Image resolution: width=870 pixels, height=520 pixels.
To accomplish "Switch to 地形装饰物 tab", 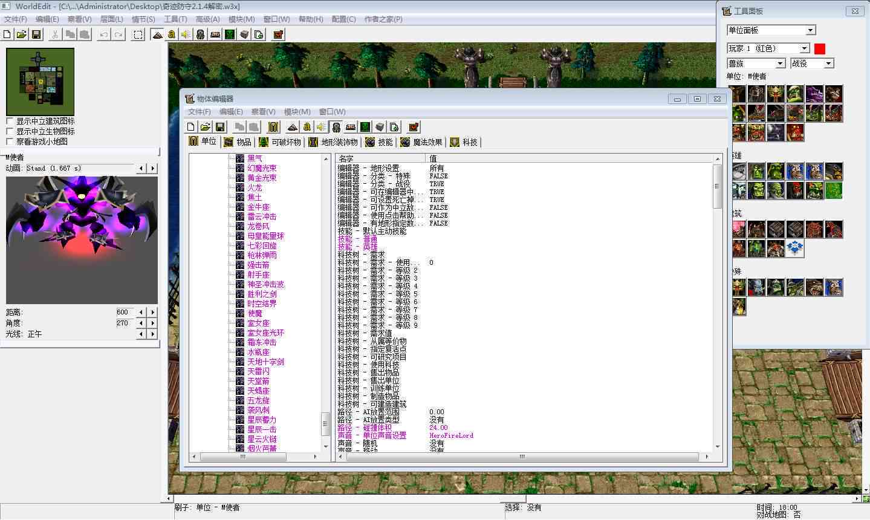I will 333,142.
